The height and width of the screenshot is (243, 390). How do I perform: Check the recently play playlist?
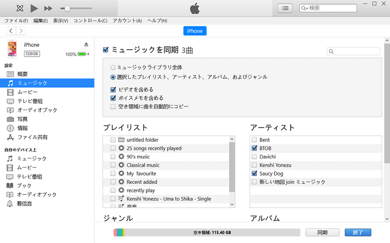click(113, 191)
